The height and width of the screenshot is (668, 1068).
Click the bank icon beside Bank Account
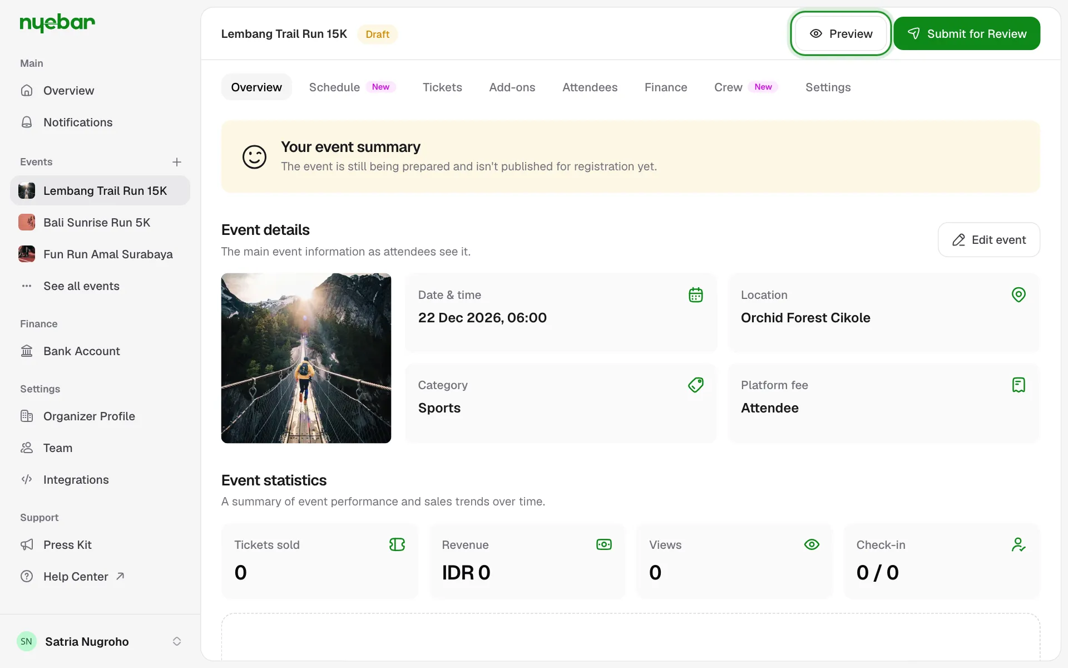(x=27, y=351)
